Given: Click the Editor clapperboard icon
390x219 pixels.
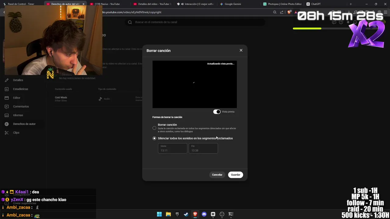Looking at the screenshot, I should 7,98.
